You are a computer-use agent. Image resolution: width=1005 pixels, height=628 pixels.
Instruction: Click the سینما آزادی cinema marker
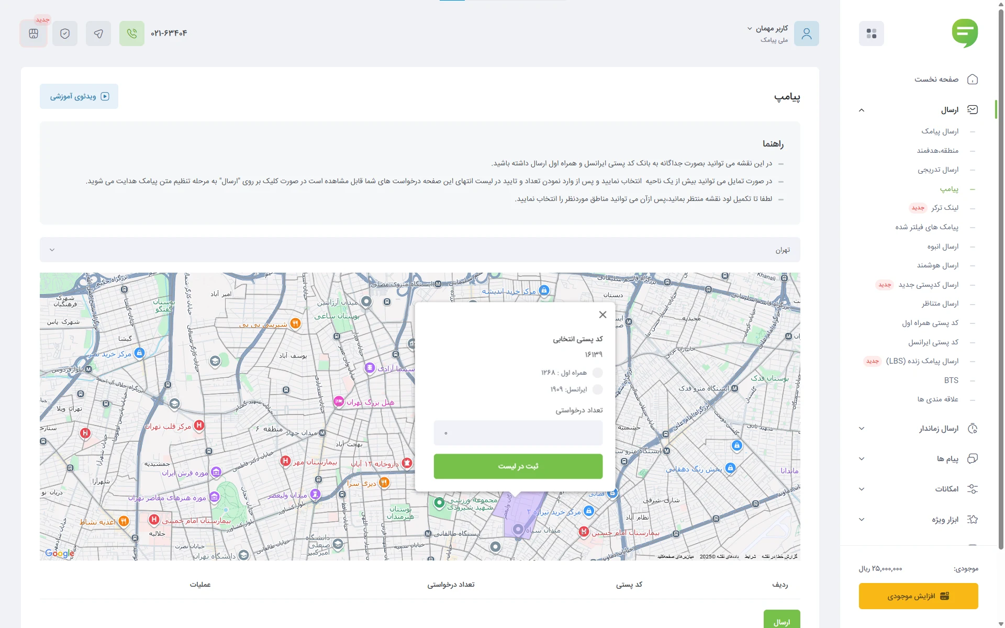tap(370, 368)
